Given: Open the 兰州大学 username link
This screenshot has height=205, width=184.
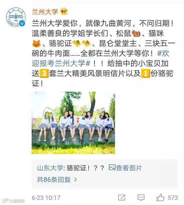Looking at the screenshot, I should (45, 11).
